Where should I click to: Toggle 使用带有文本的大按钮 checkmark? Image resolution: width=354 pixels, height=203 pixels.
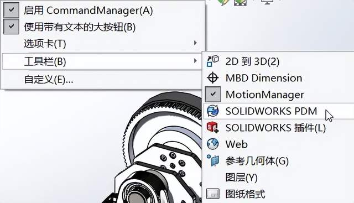pos(11,27)
